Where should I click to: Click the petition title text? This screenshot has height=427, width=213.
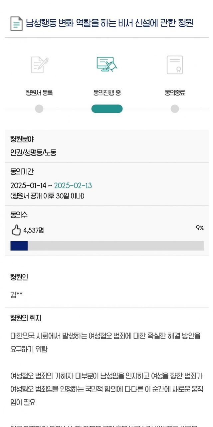point(109,23)
